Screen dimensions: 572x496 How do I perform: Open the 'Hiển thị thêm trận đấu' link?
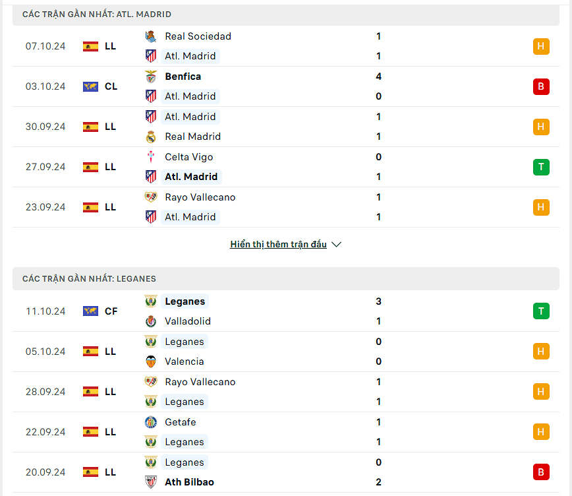(x=278, y=245)
